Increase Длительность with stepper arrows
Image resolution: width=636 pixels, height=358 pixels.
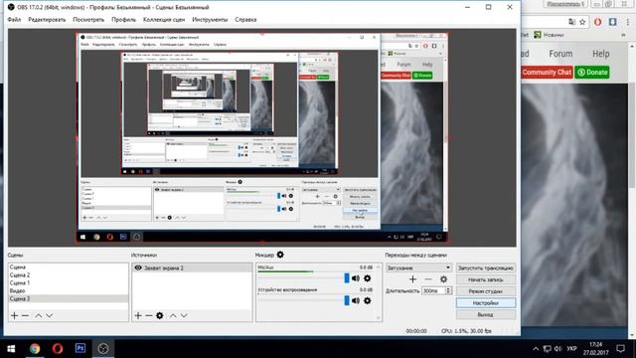[448, 288]
